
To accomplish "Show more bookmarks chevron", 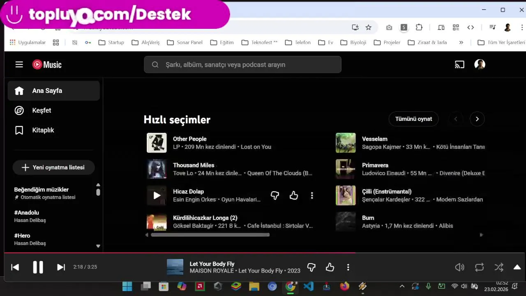I will (461, 42).
